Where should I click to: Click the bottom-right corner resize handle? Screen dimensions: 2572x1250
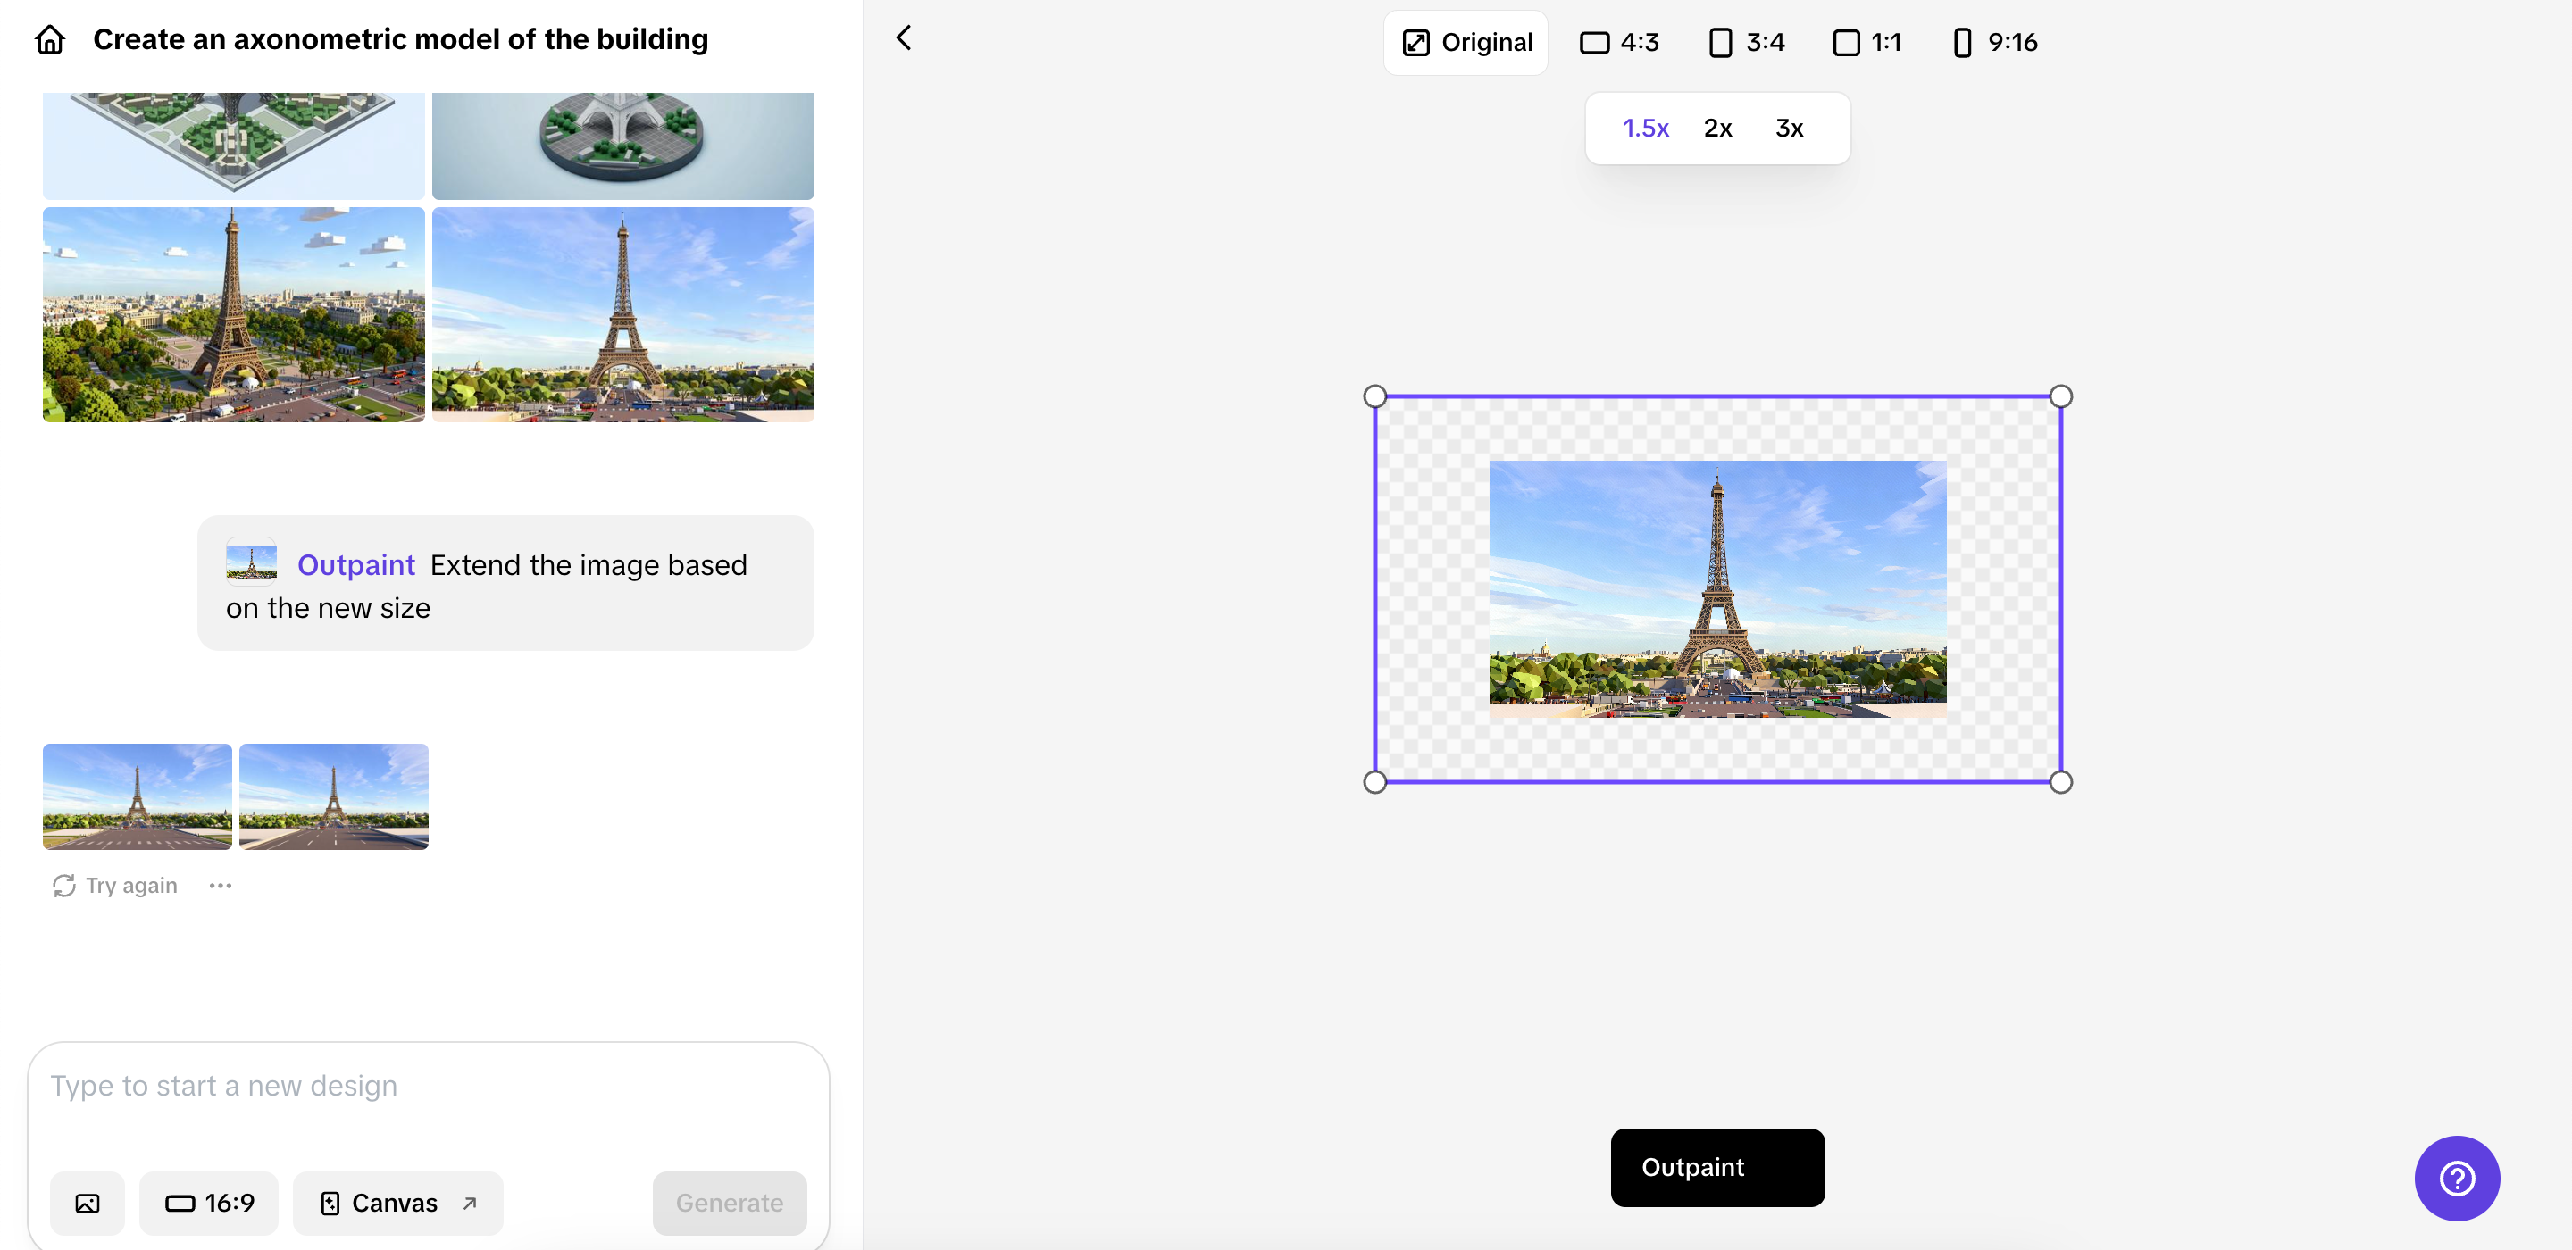pyautogui.click(x=2061, y=782)
